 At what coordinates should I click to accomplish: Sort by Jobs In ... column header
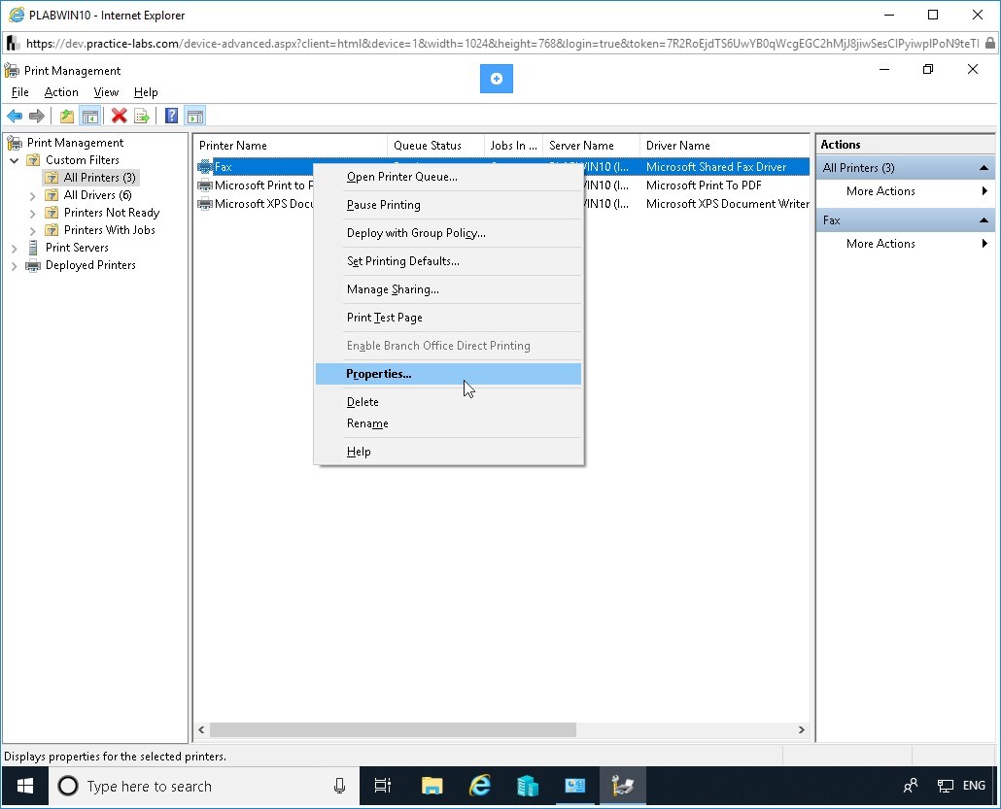(513, 146)
